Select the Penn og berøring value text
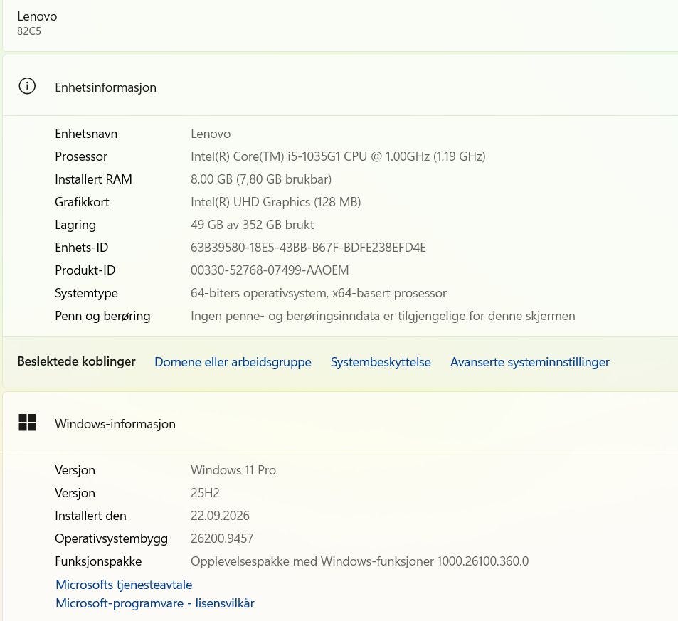678x621 pixels. [x=383, y=316]
